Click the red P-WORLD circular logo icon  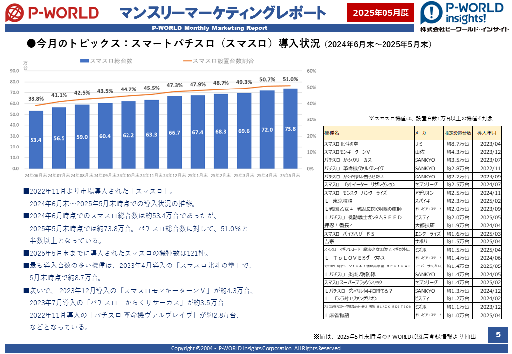(x=14, y=13)
